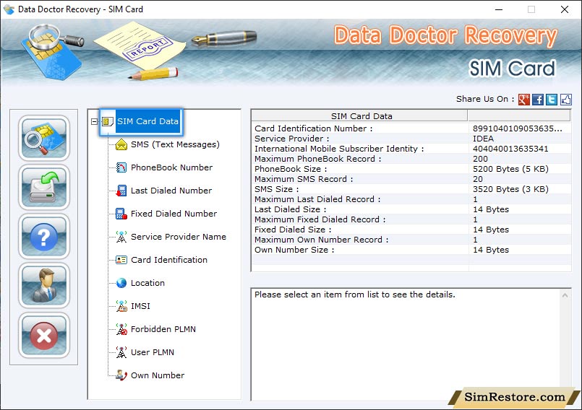
Task: Click the details pane scrollbar up arrow
Action: pyautogui.click(x=565, y=295)
